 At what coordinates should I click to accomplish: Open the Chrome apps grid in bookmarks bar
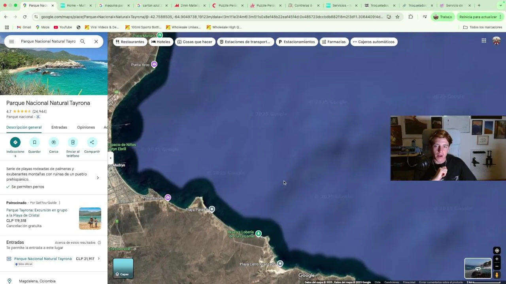pyautogui.click(x=7, y=27)
